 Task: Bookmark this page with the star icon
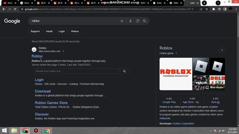(x=207, y=9)
